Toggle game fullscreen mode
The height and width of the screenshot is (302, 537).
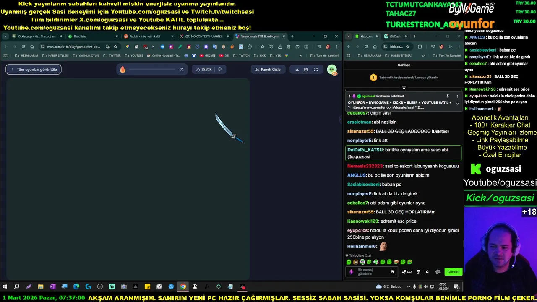pyautogui.click(x=316, y=70)
